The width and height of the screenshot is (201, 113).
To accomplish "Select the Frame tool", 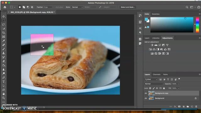I will 3,37.
